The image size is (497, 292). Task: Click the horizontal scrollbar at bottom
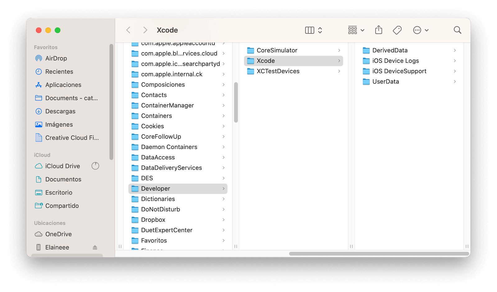coord(379,254)
